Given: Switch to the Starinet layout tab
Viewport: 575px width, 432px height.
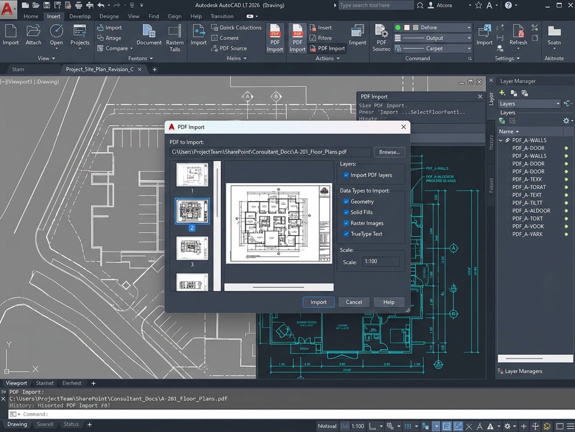Looking at the screenshot, I should [45, 383].
